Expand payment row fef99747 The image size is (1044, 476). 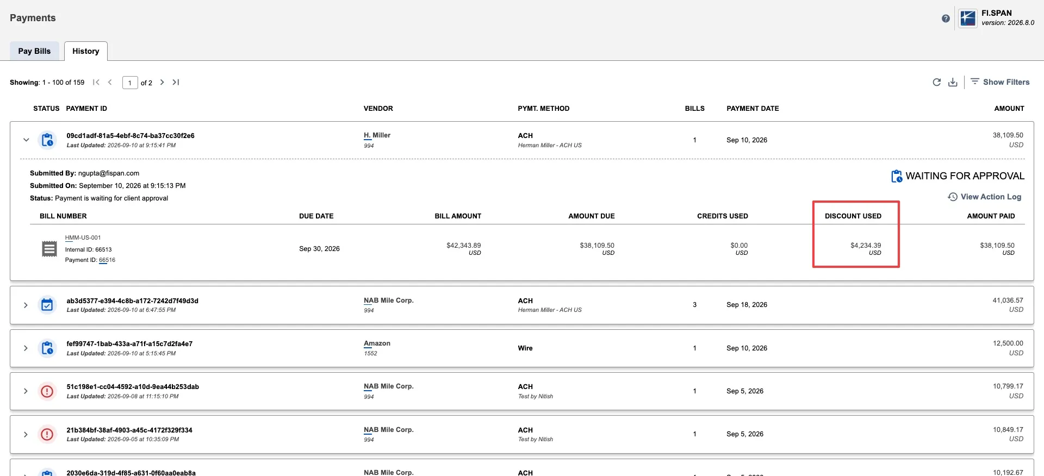click(x=26, y=348)
